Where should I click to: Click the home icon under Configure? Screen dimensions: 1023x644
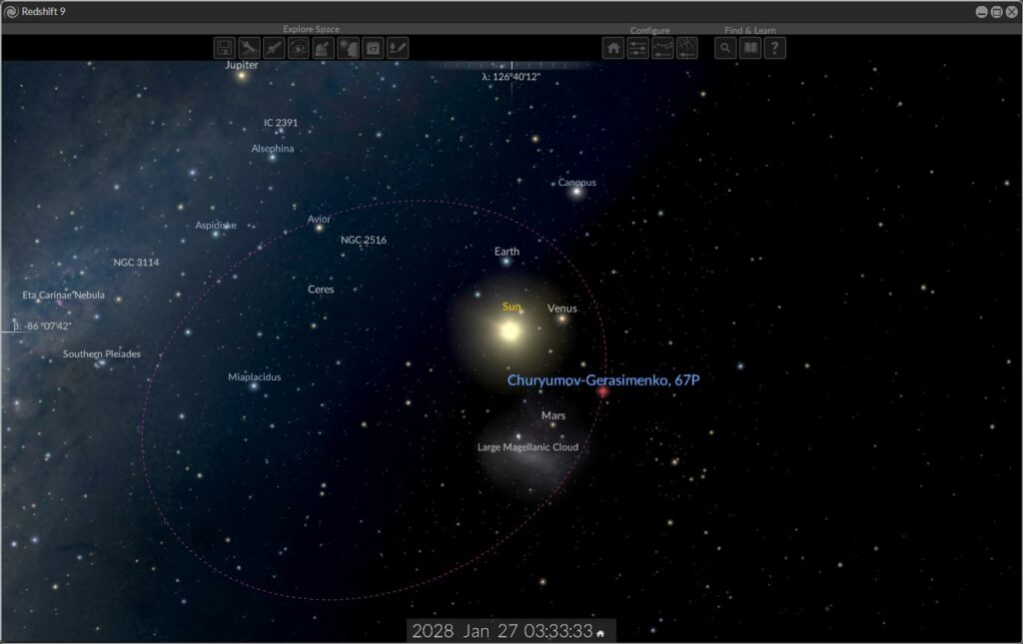click(613, 48)
